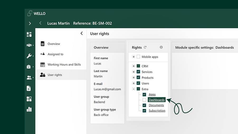Enable the Mobile apps checkbox
238x134 pixels.
click(x=138, y=57)
